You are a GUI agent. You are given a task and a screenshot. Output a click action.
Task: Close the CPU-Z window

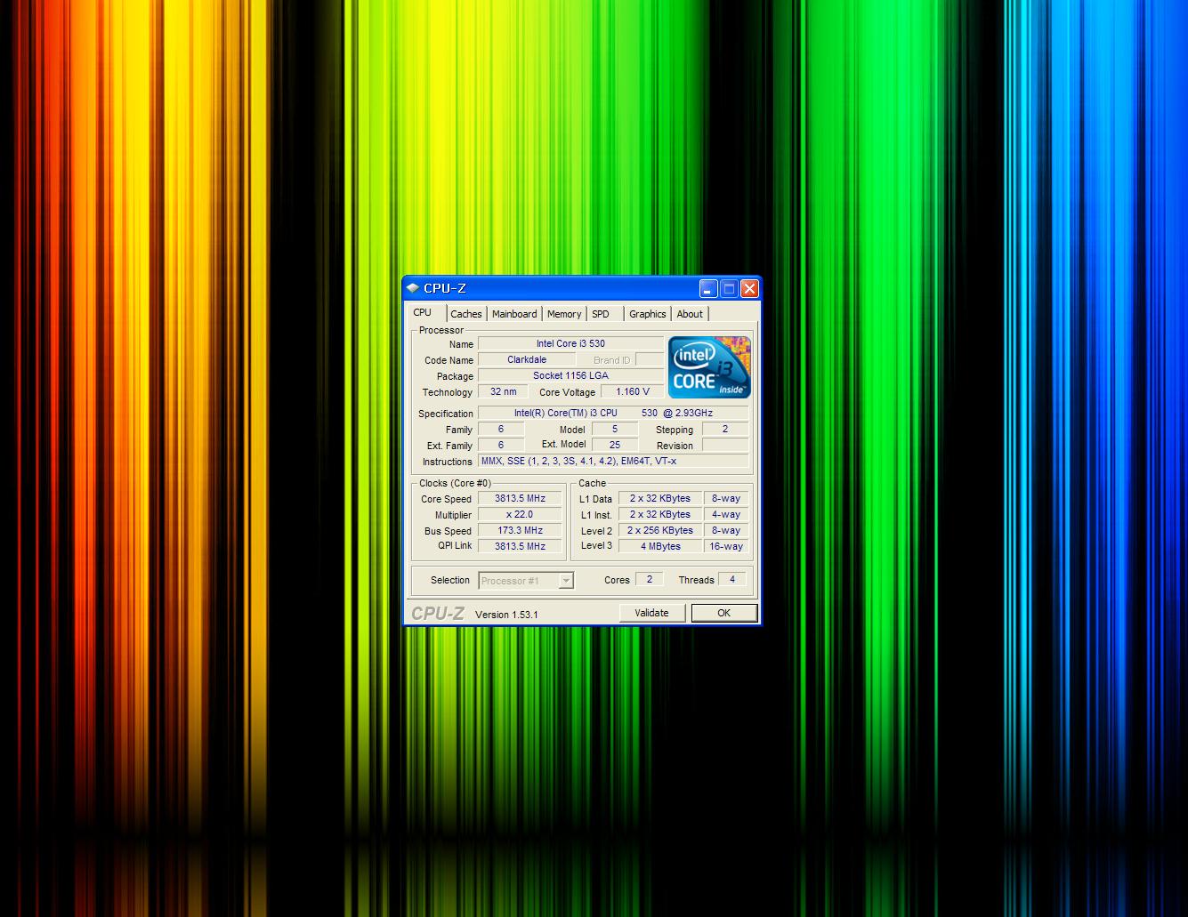(749, 288)
